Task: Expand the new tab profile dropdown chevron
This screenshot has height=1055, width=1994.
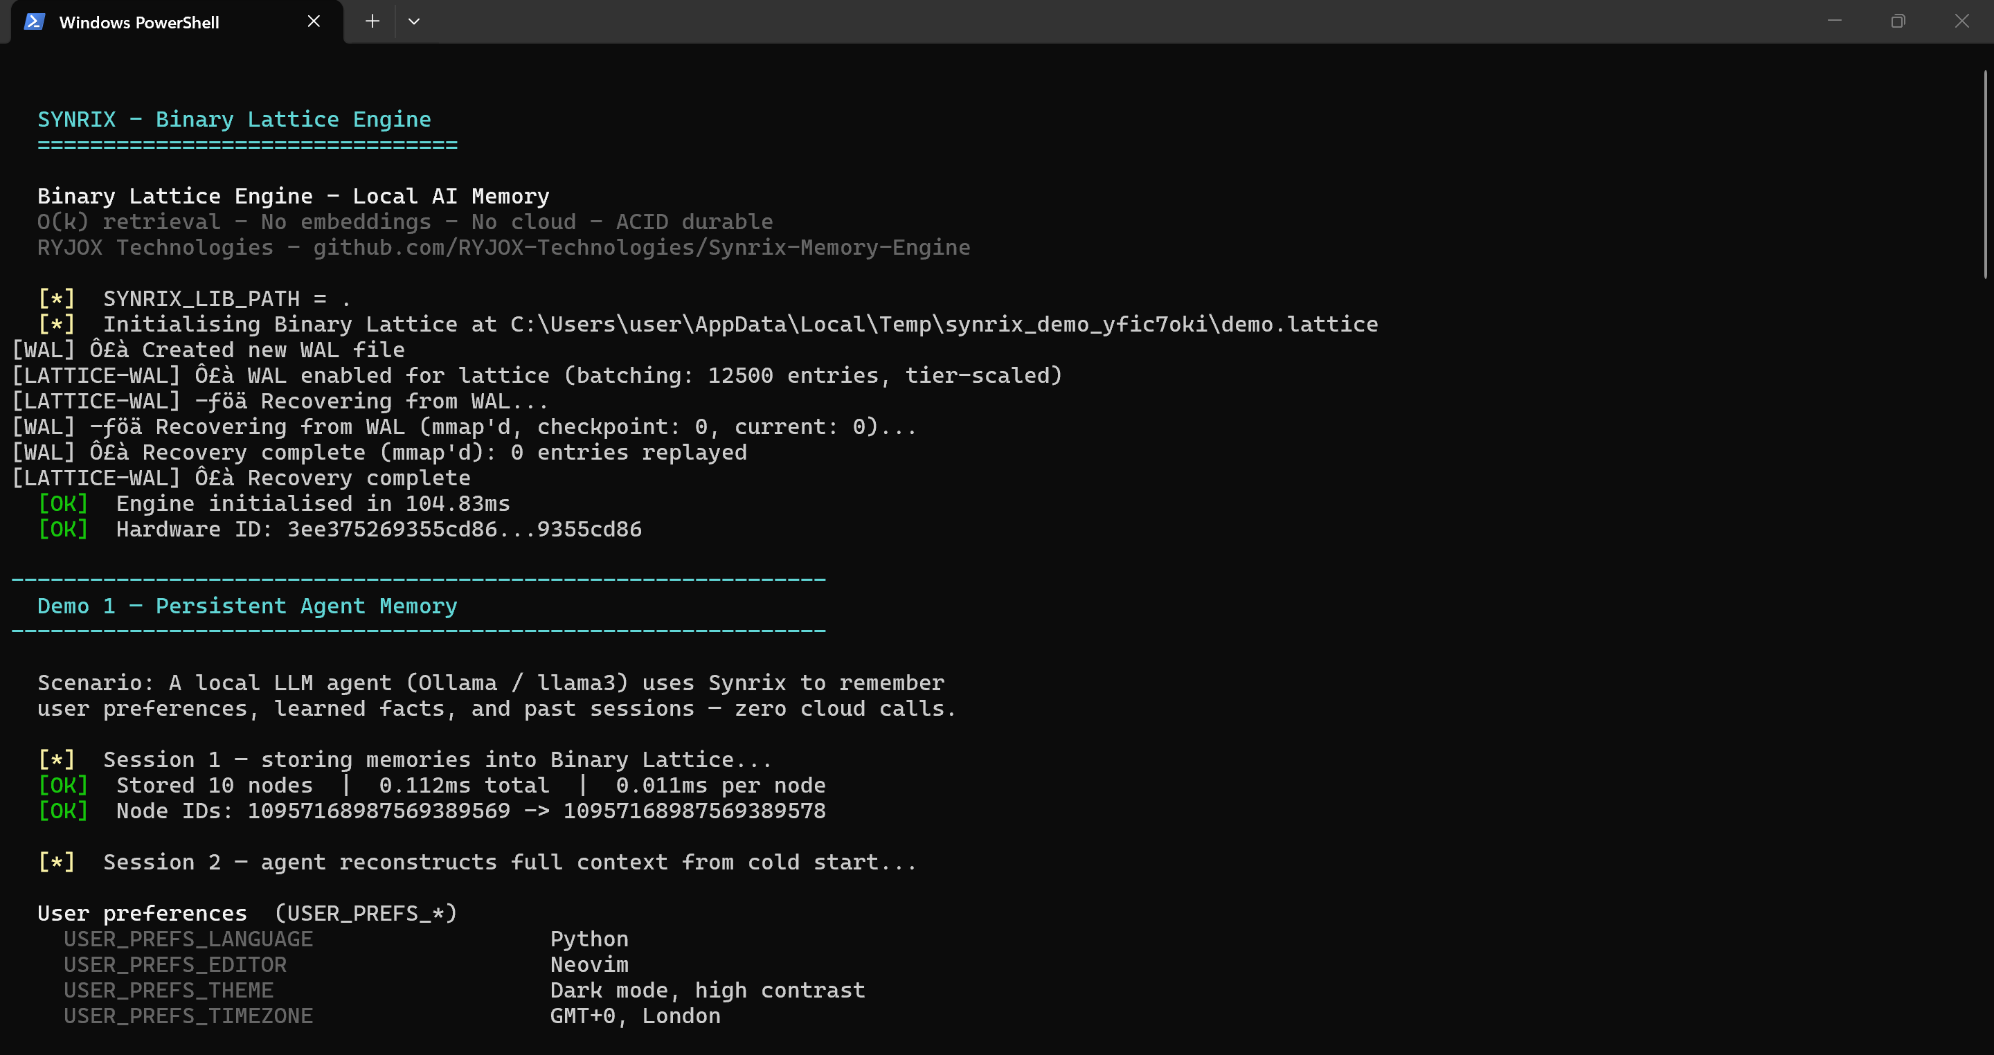Action: click(x=414, y=21)
